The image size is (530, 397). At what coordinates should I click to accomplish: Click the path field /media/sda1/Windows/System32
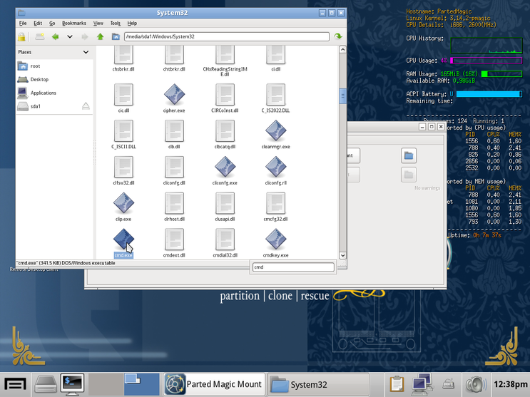click(x=226, y=36)
